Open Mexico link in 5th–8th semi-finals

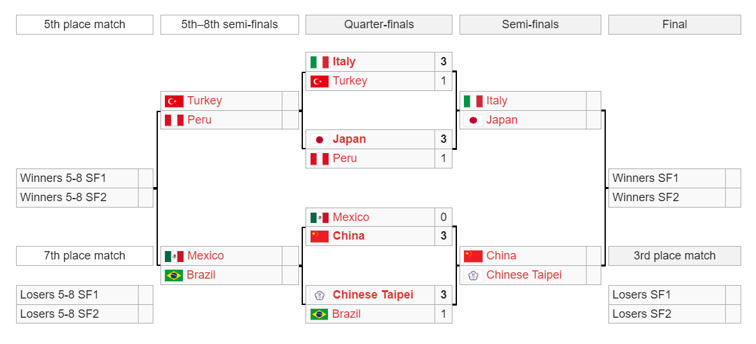205,256
